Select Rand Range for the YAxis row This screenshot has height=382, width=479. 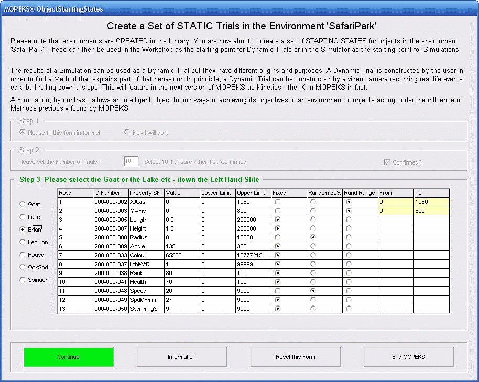point(349,211)
